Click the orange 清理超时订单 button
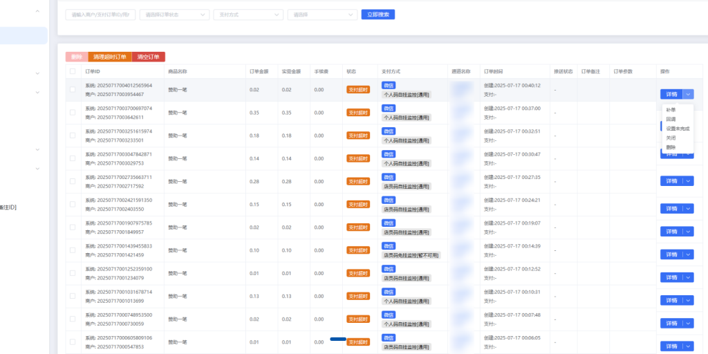Image resolution: width=708 pixels, height=354 pixels. point(109,57)
